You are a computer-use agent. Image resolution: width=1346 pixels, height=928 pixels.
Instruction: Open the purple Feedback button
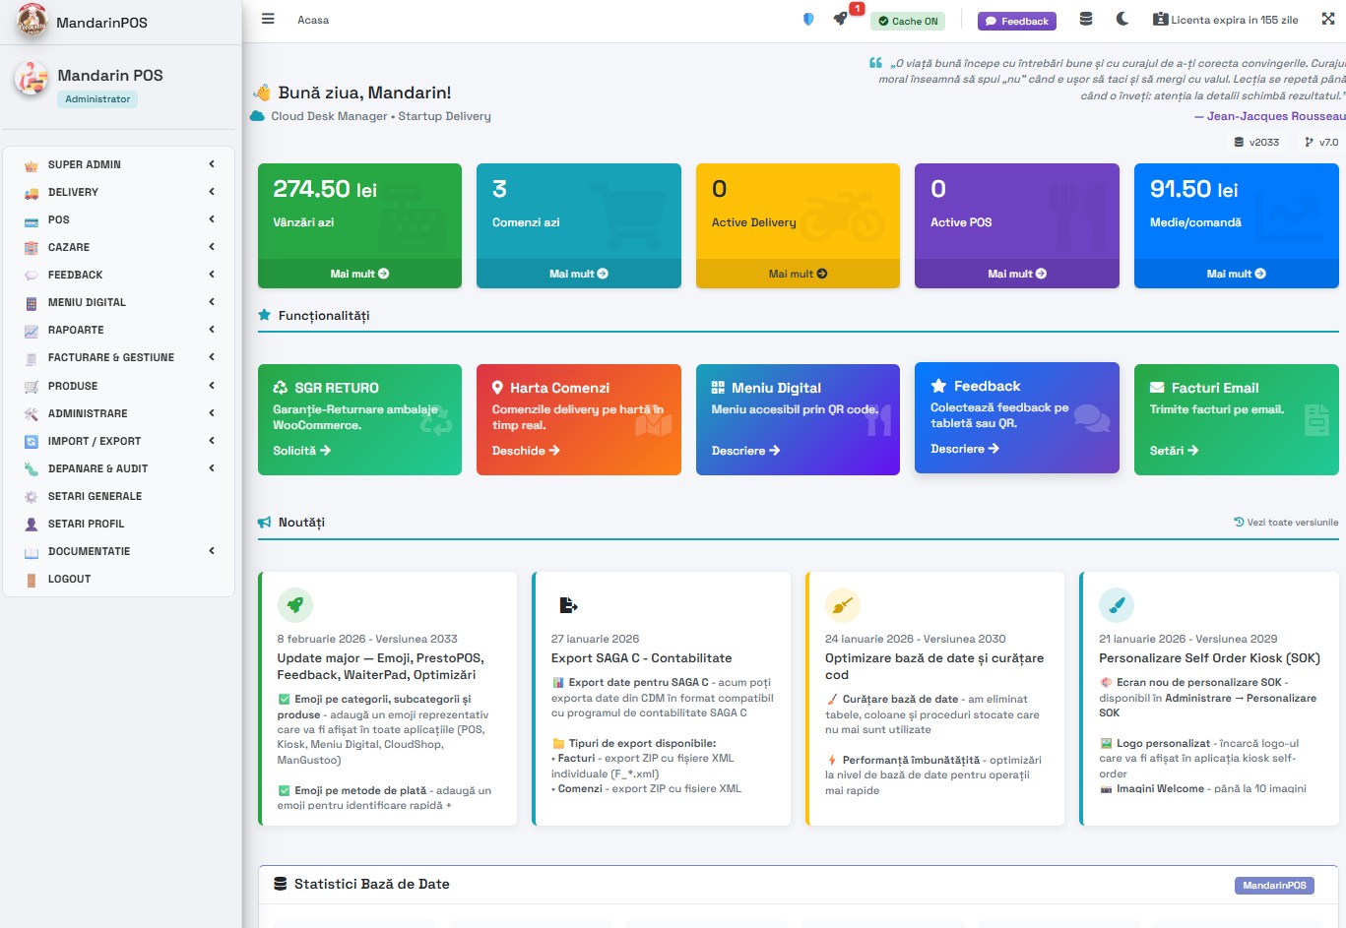[1016, 20]
